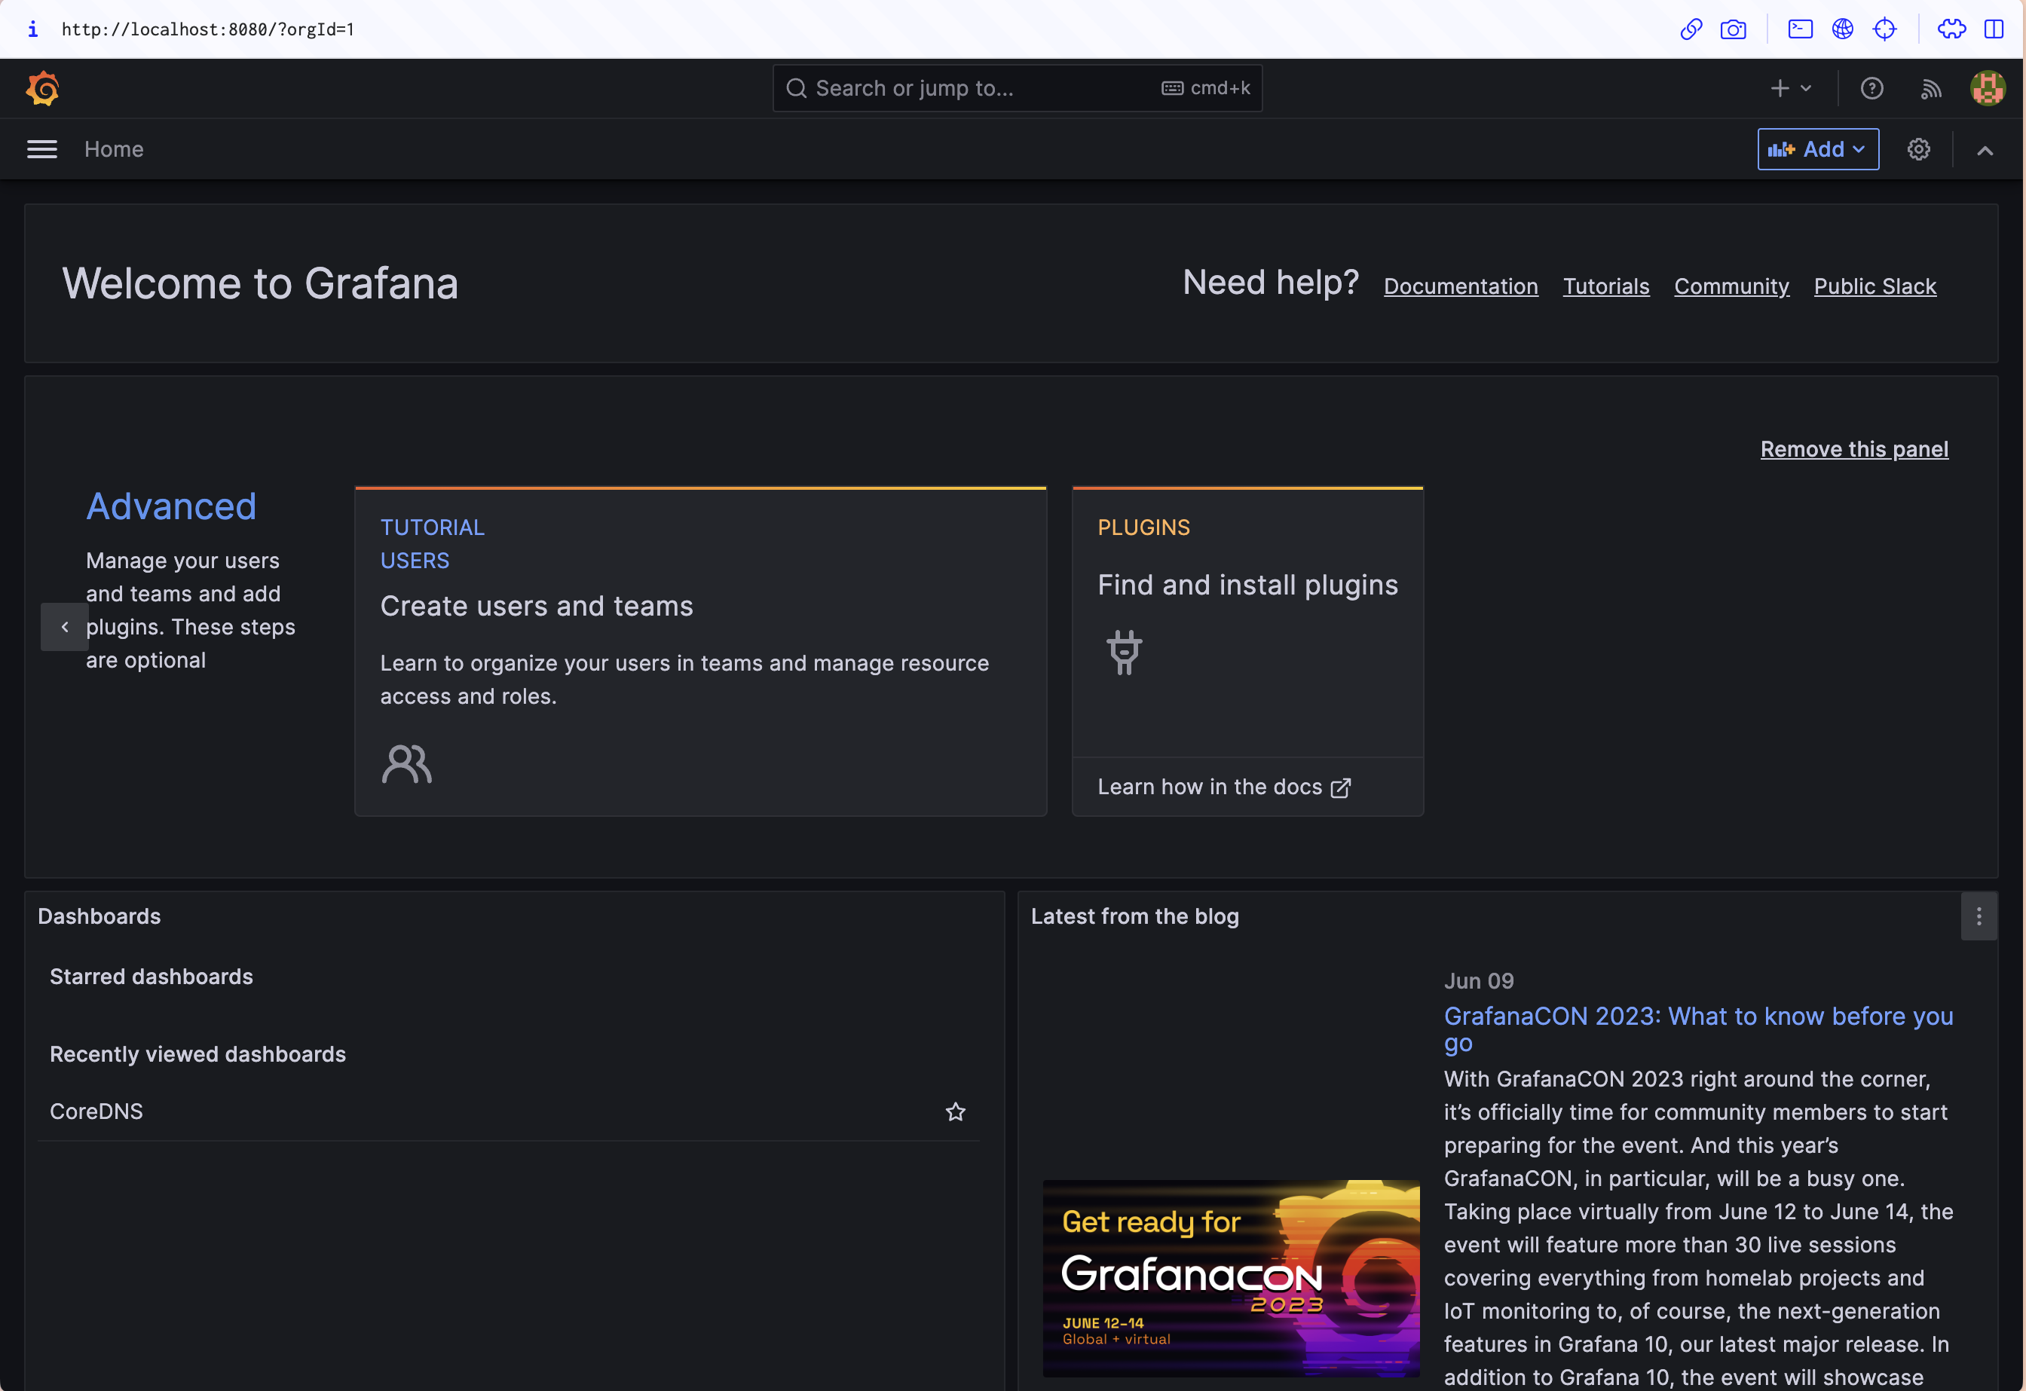
Task: Click the share link icon in browser toolbar
Action: 1692,29
